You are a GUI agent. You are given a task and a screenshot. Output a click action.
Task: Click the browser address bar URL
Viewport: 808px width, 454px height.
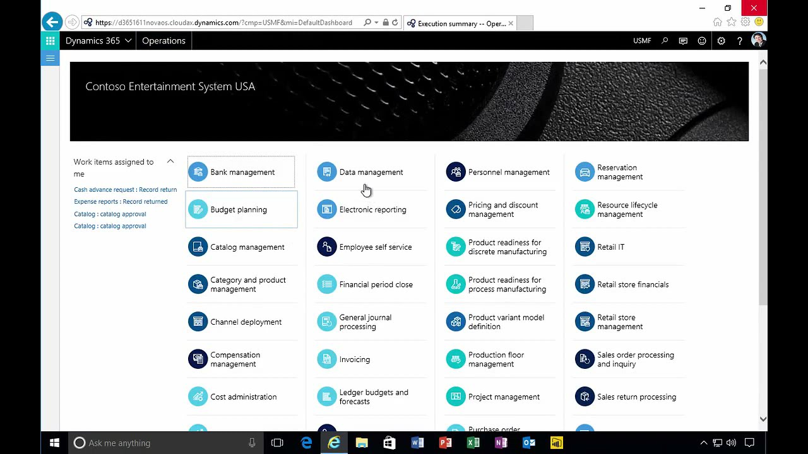[223, 23]
